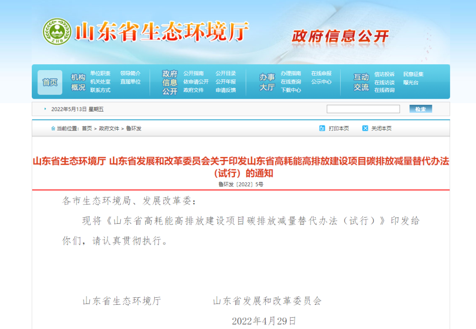476x329 pixels.
Task: Navigate to 政府文件 in the breadcrumb
Action: (109, 129)
